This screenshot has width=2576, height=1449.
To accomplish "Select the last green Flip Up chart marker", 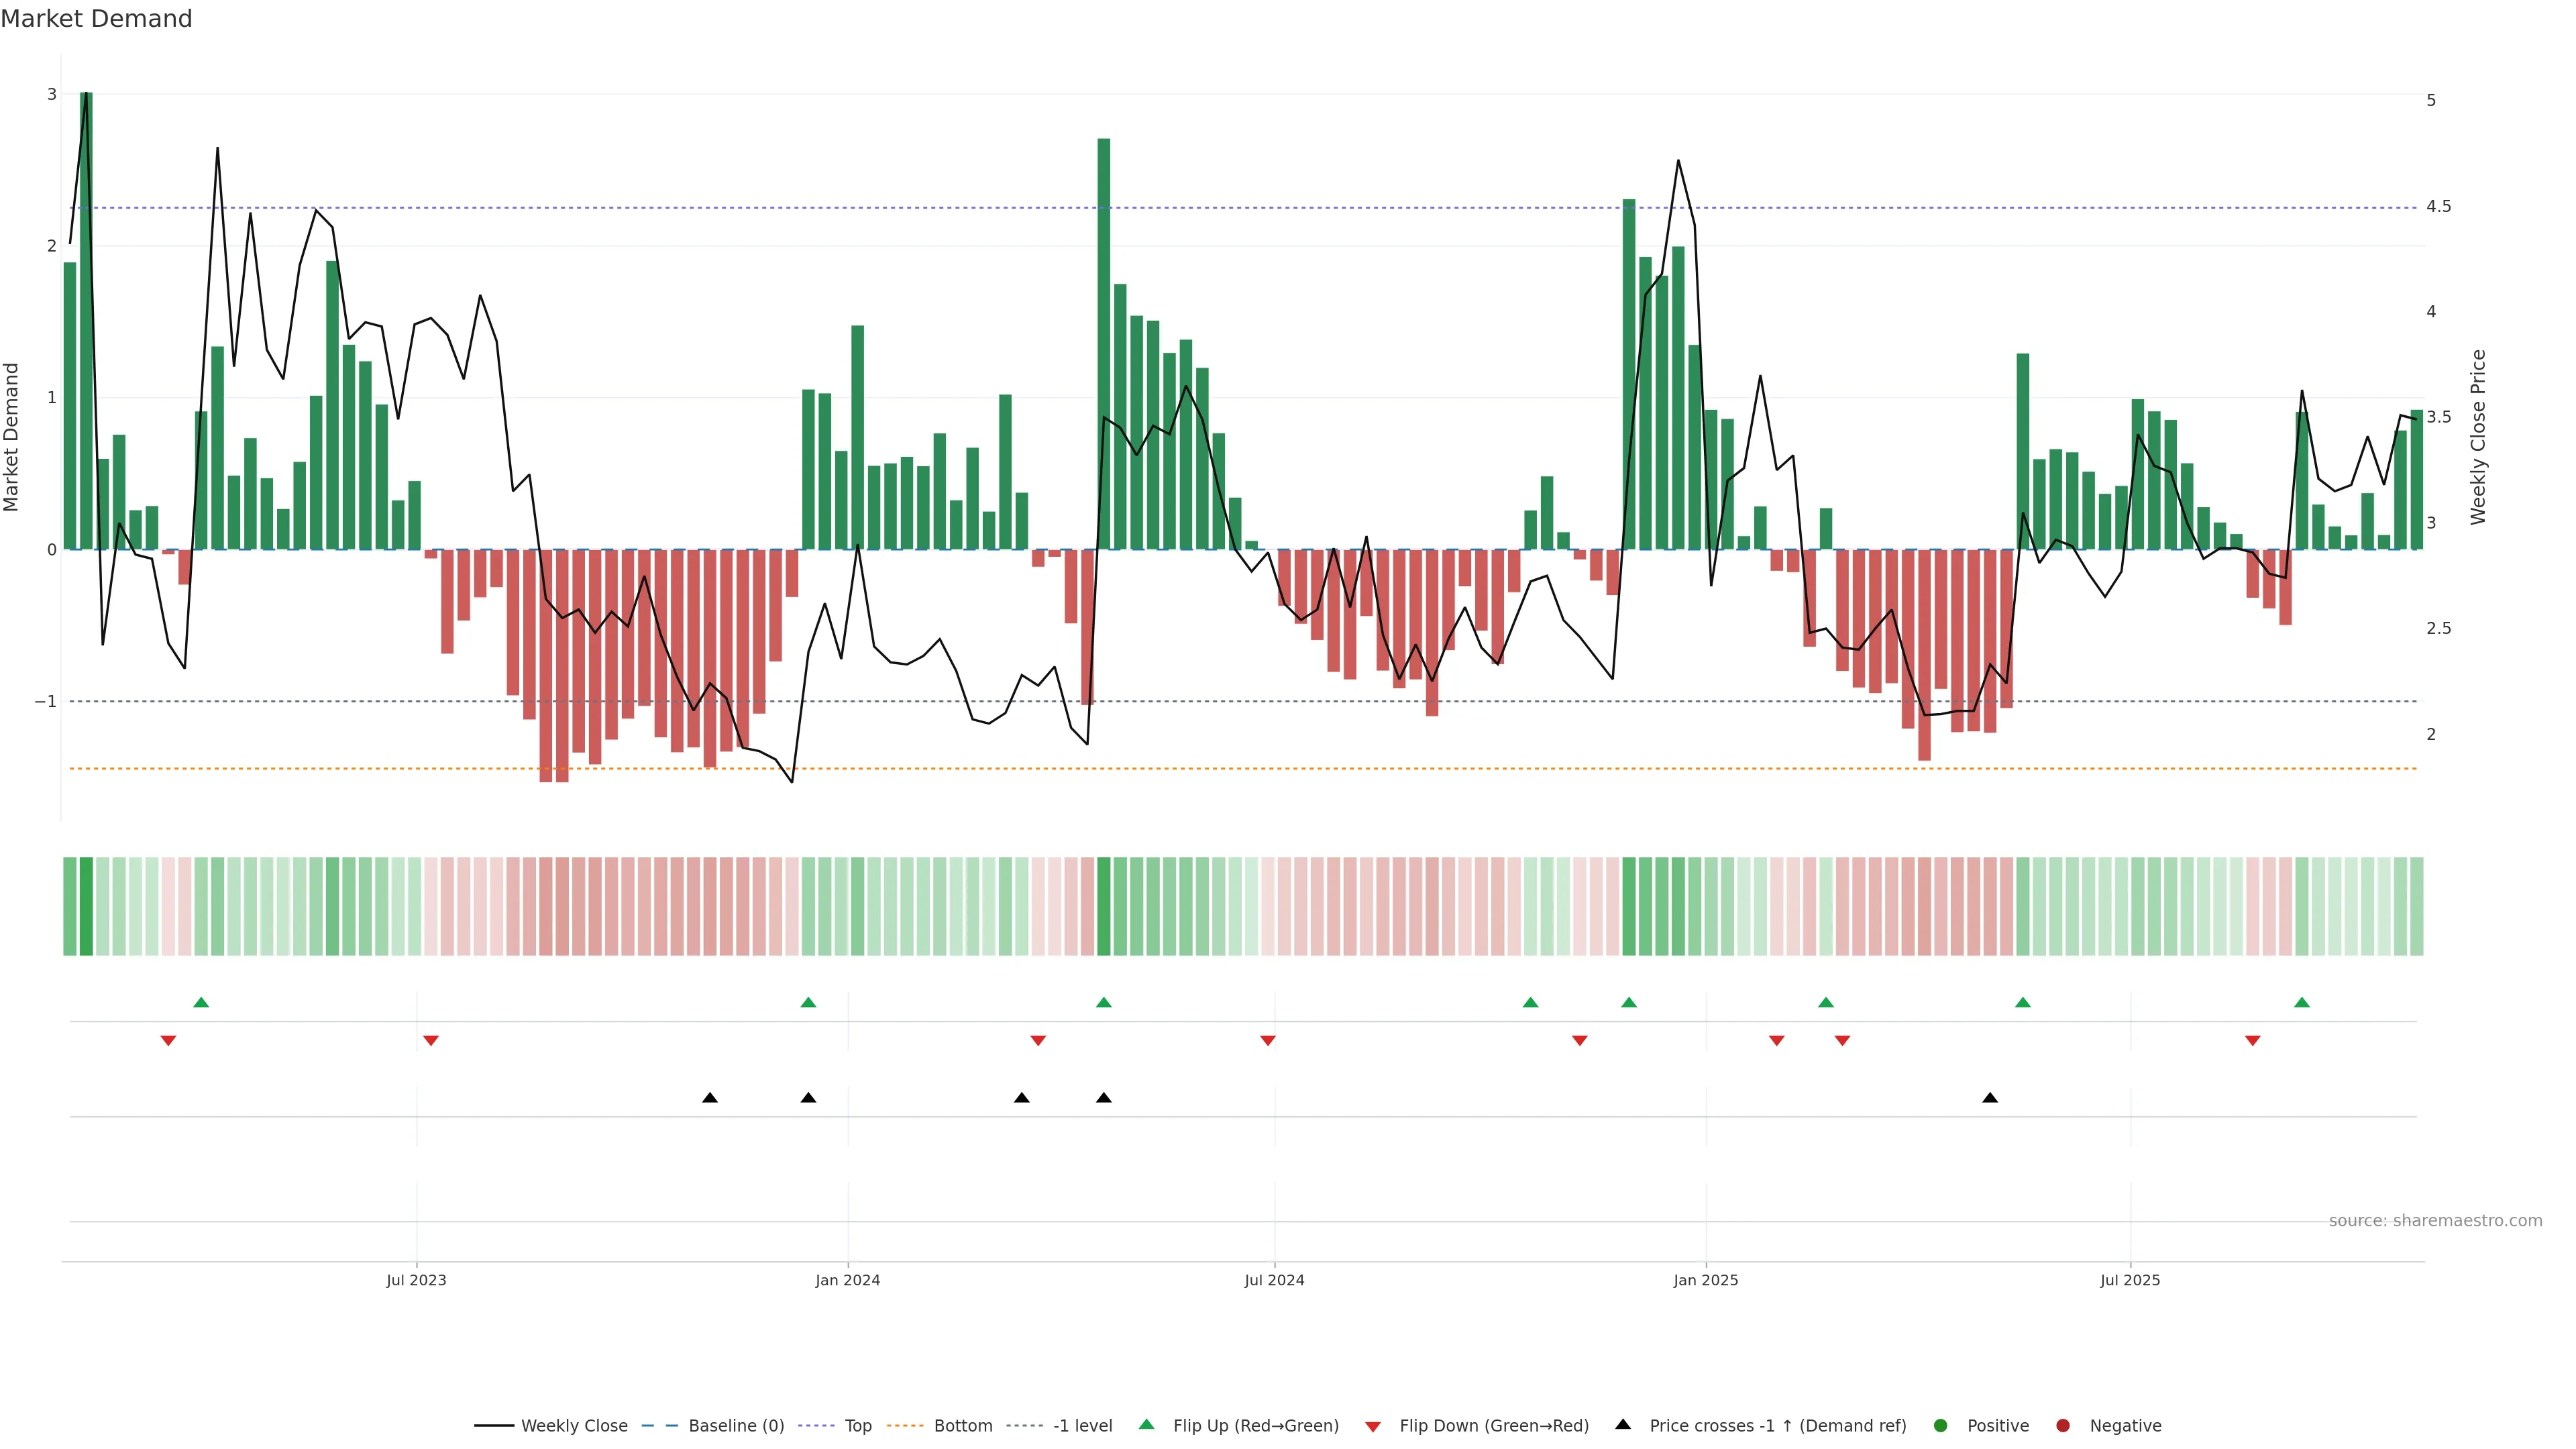I will 2302,1002.
